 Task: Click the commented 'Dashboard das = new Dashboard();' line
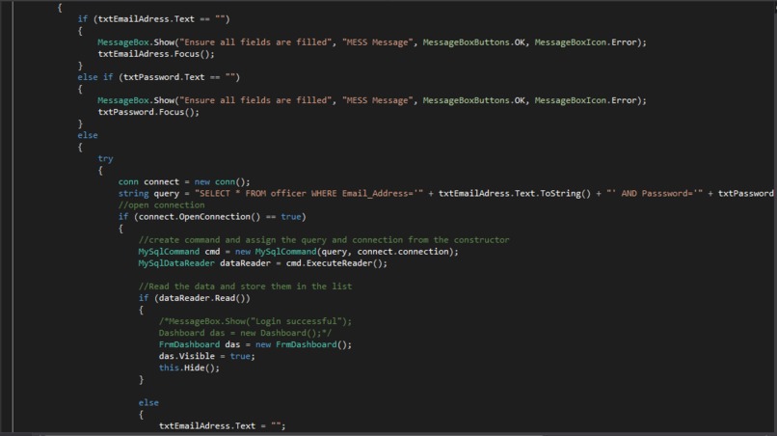tap(245, 333)
